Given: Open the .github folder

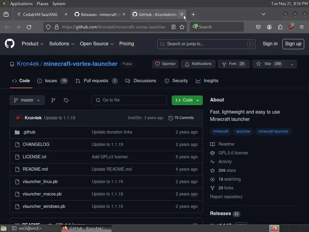Looking at the screenshot, I should tap(29, 132).
